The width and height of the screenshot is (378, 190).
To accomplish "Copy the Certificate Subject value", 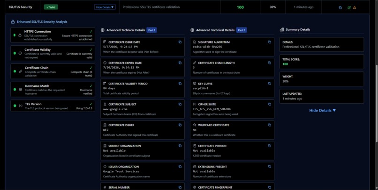I will tap(180, 105).
